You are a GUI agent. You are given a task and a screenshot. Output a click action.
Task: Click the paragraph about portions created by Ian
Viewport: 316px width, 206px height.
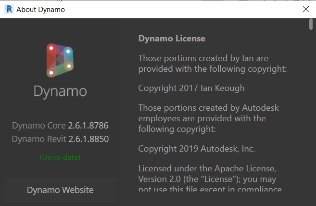tap(213, 64)
